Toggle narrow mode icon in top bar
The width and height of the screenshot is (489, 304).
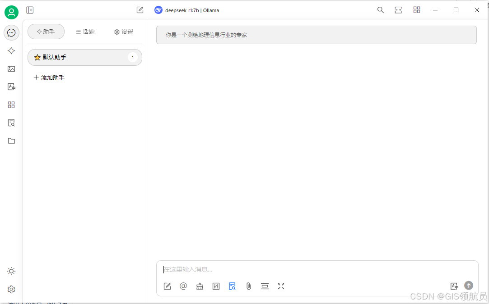point(398,10)
